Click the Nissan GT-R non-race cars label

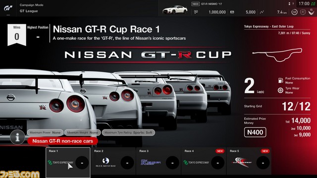(x=63, y=141)
